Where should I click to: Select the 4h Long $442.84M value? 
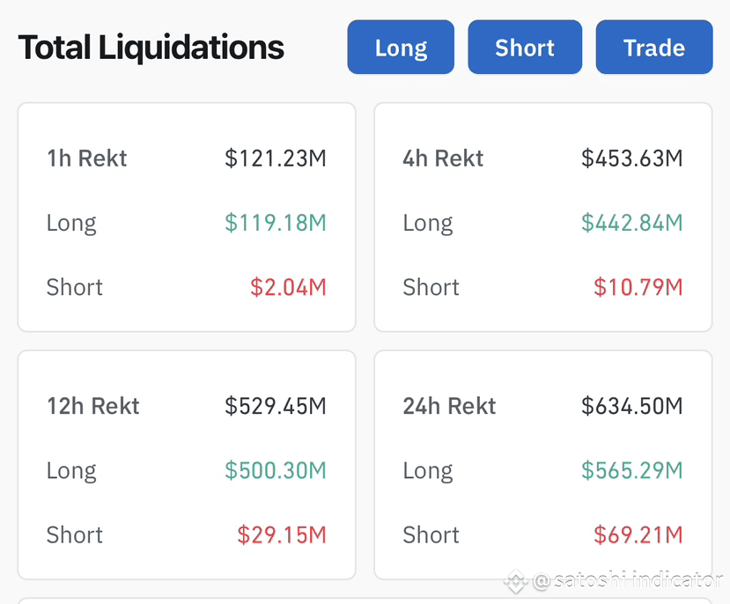pos(631,223)
